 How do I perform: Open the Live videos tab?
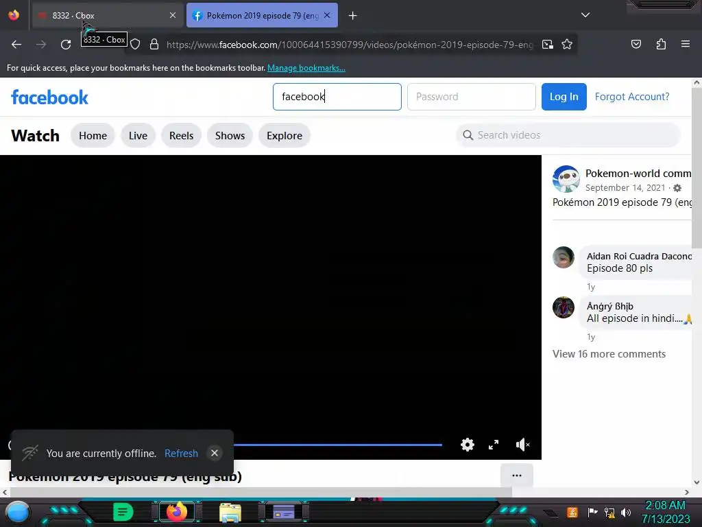click(x=138, y=136)
